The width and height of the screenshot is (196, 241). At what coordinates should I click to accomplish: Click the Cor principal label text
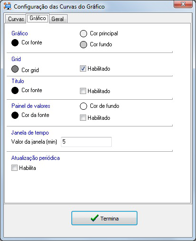104,33
